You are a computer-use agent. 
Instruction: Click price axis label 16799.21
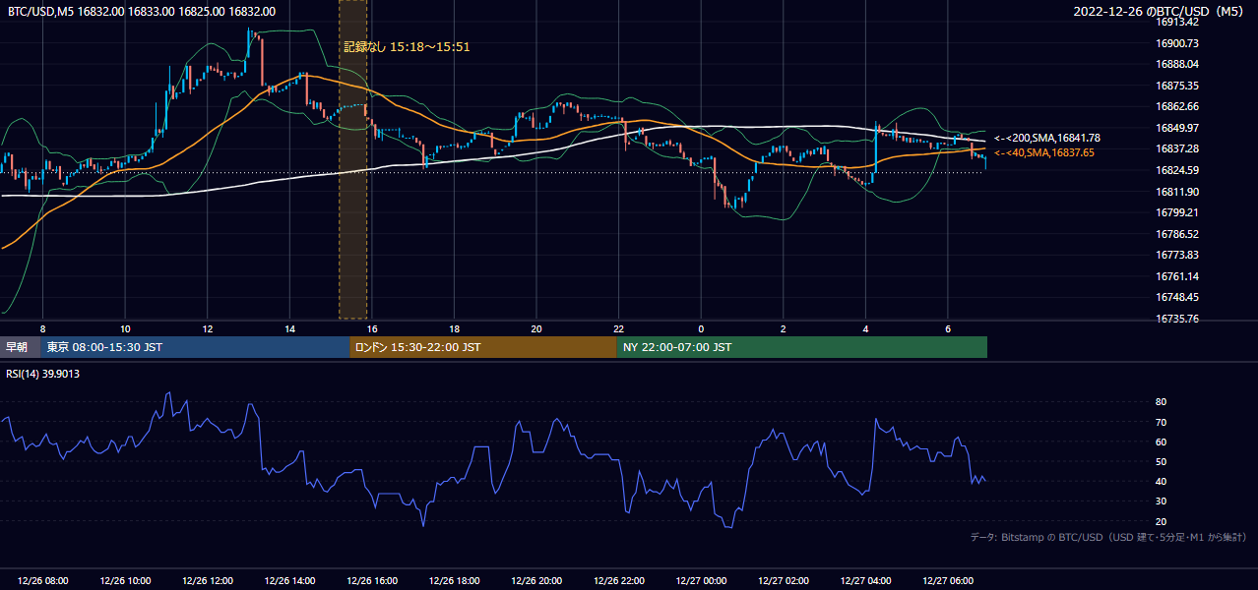(1177, 212)
